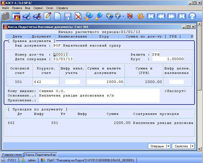Open the main menu window icon
Image resolution: width=203 pixels, height=163 pixels.
[16, 16]
